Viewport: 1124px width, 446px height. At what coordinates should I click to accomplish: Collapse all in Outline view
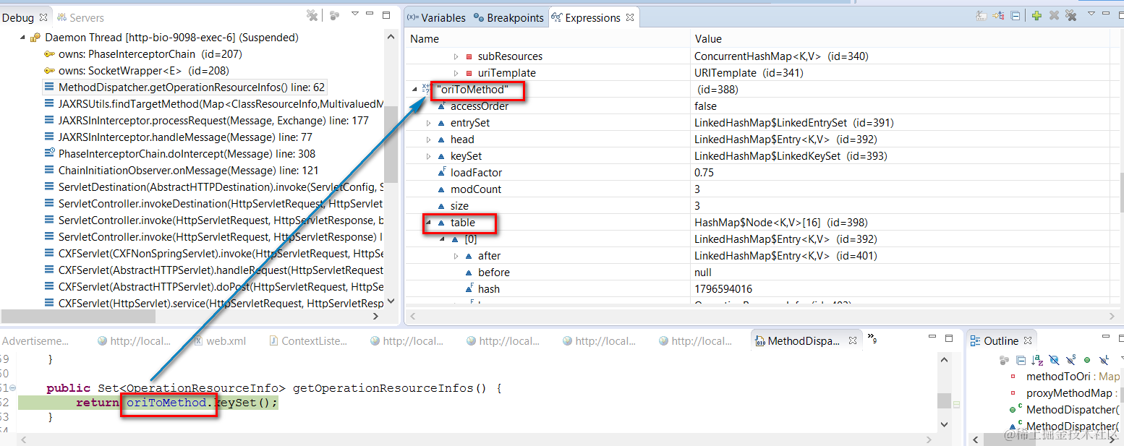tap(1021, 360)
